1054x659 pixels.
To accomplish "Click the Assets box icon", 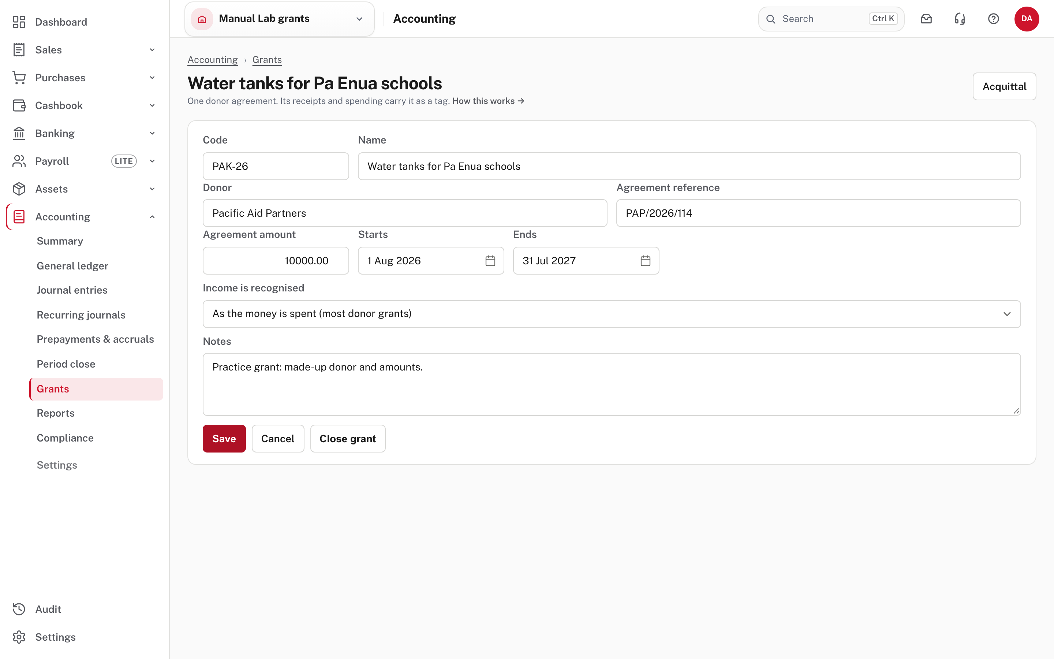I will tap(19, 189).
